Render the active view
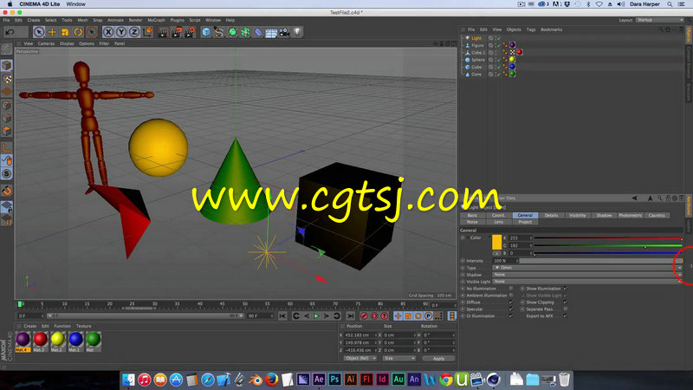This screenshot has width=693, height=390. pyautogui.click(x=163, y=32)
